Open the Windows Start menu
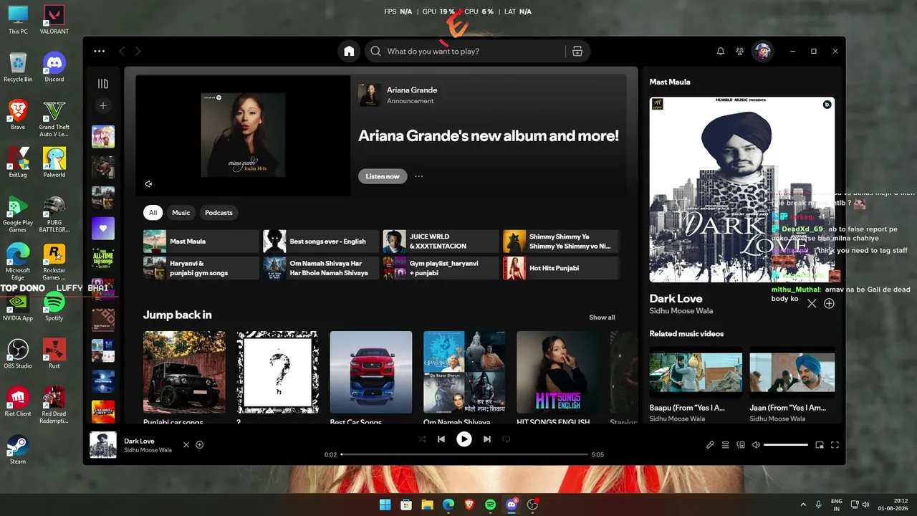The image size is (917, 516). [385, 505]
